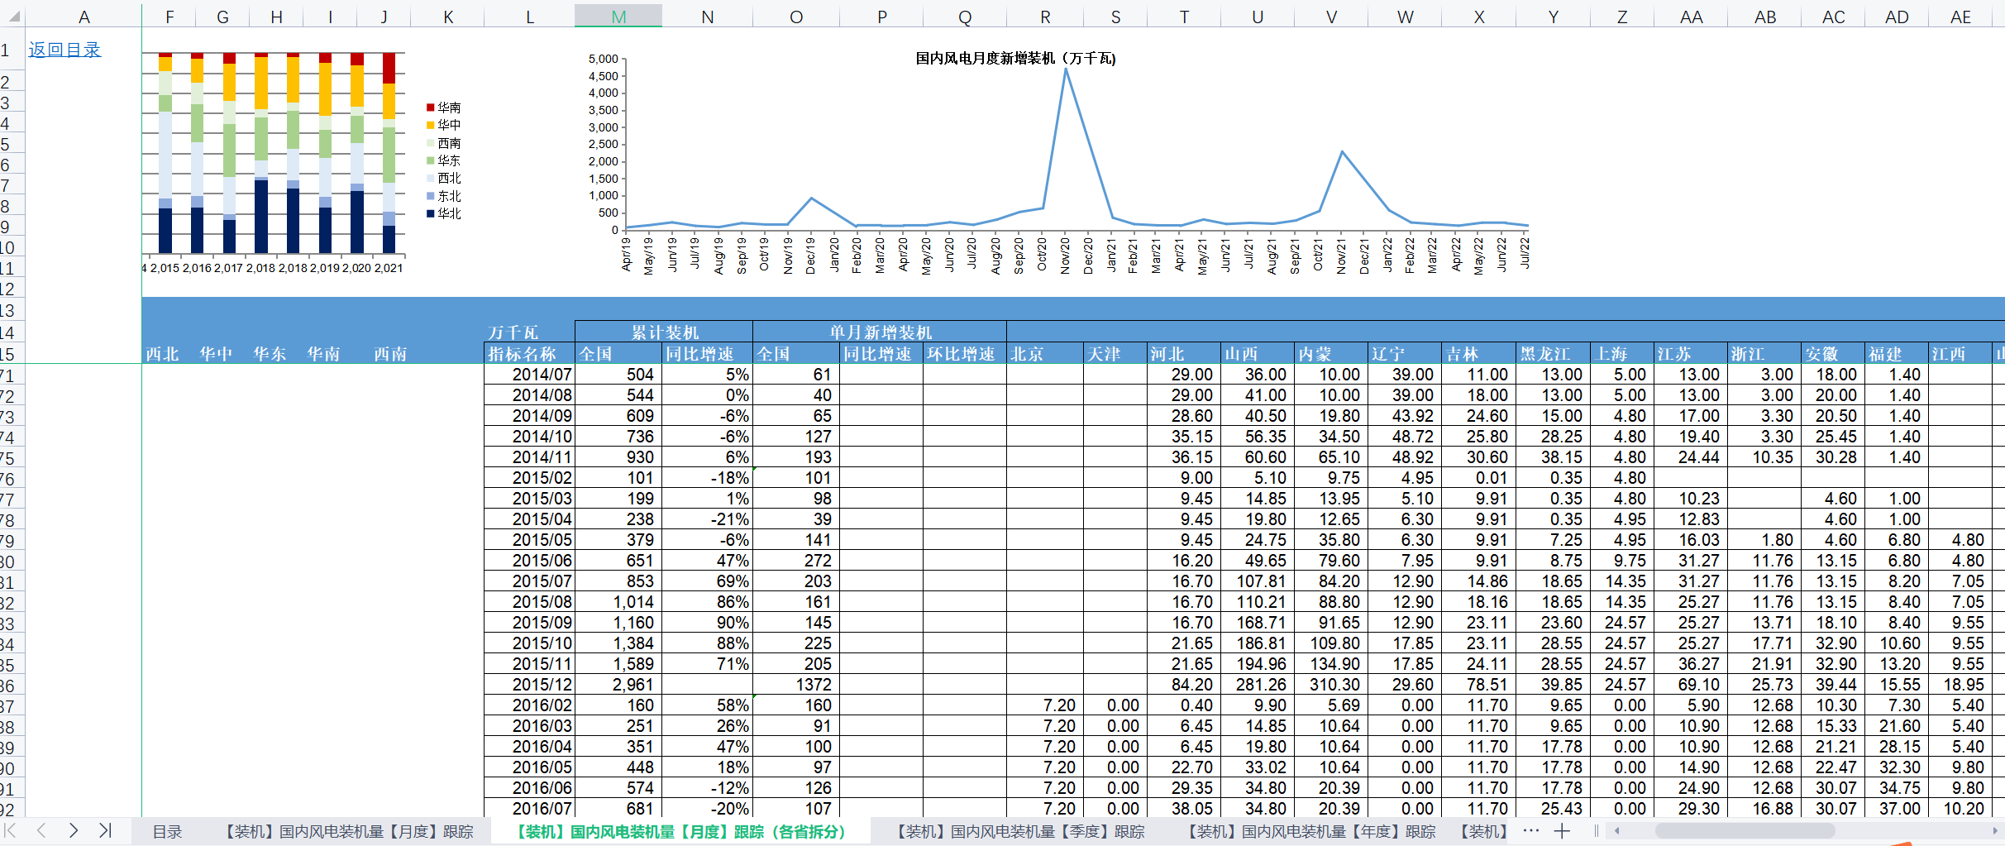This screenshot has height=846, width=2005.
Task: Click growth cell 90% in 2015/09 row
Action: point(707,622)
